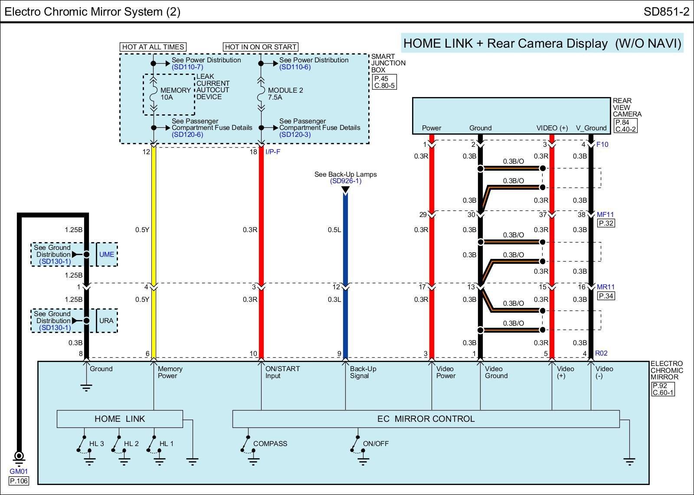
Task: Select the yellow 0.5Y memory power wire
Action: pyautogui.click(x=154, y=230)
